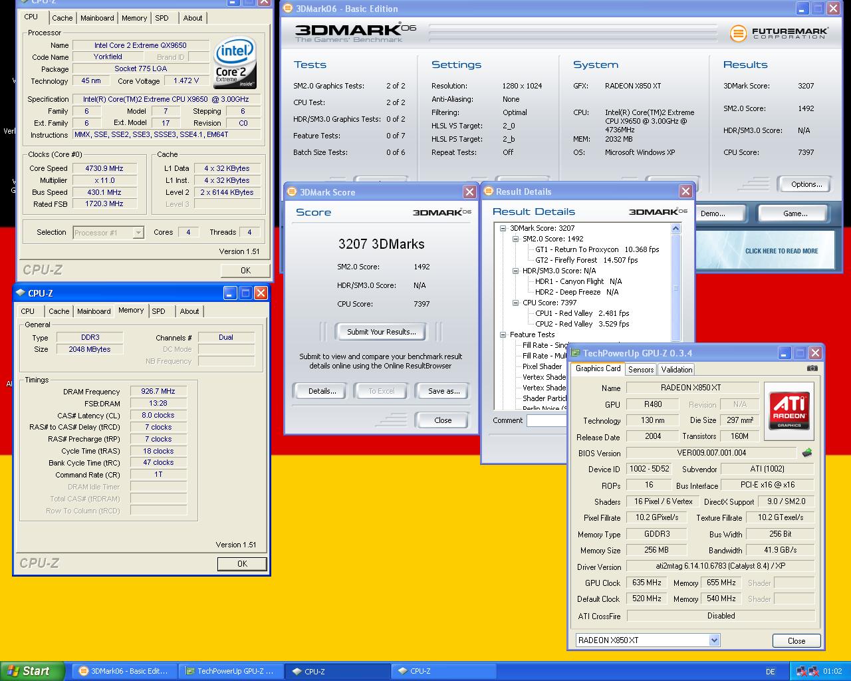
Task: Select GT1 - Return To Proxycon result row
Action: point(597,249)
